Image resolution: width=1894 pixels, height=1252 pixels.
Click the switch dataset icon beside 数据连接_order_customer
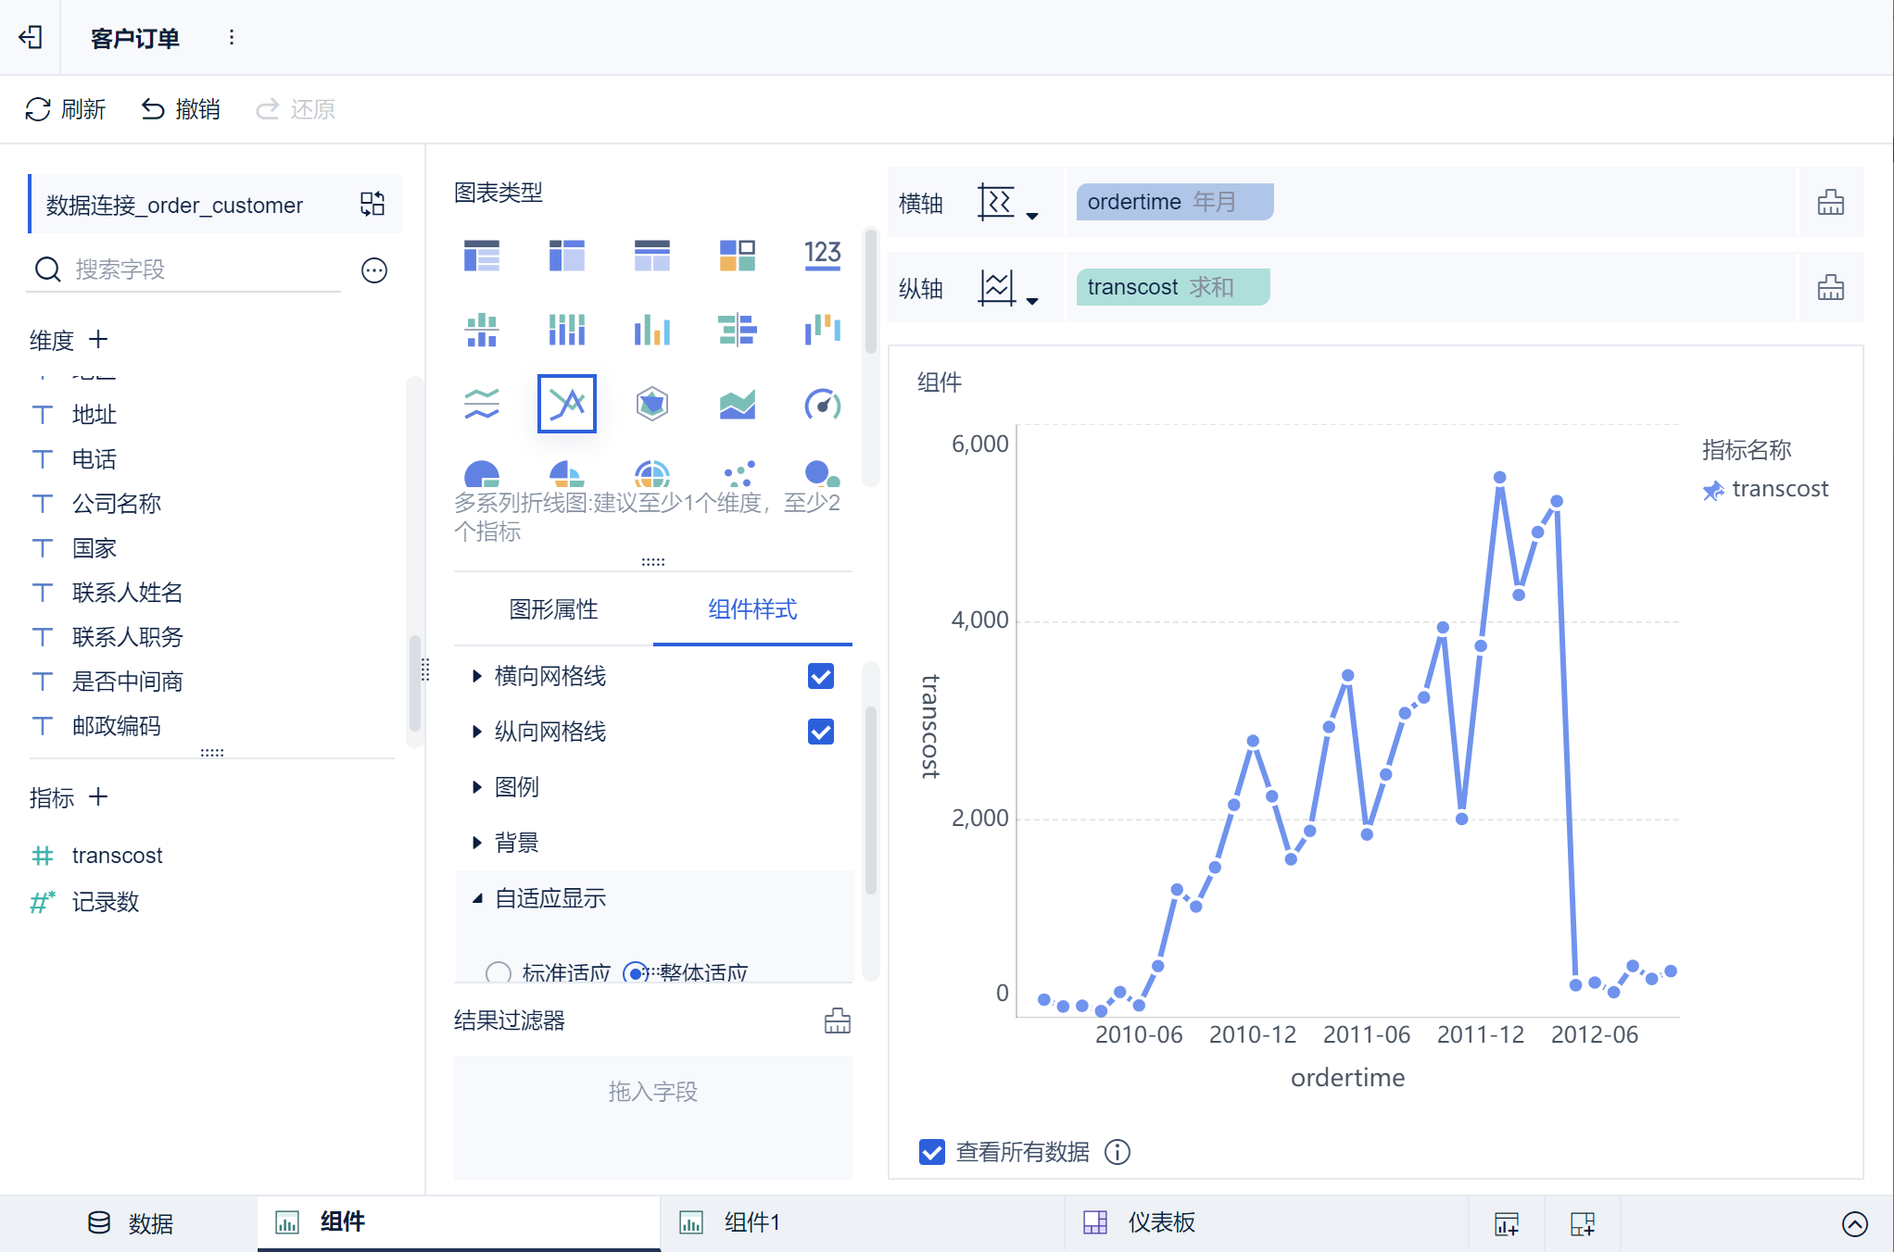coord(372,204)
